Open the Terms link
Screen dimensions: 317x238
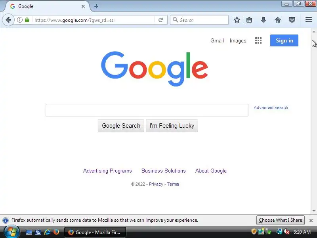[173, 184]
